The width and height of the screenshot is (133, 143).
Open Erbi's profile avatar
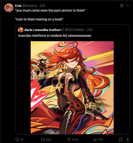[9, 8]
